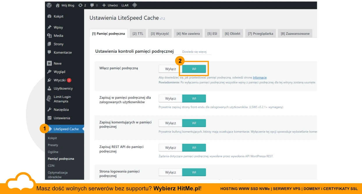The height and width of the screenshot is (194, 362).
Task: Turn on Włącz pamięć podręczną with Wł
Action: pos(194,69)
